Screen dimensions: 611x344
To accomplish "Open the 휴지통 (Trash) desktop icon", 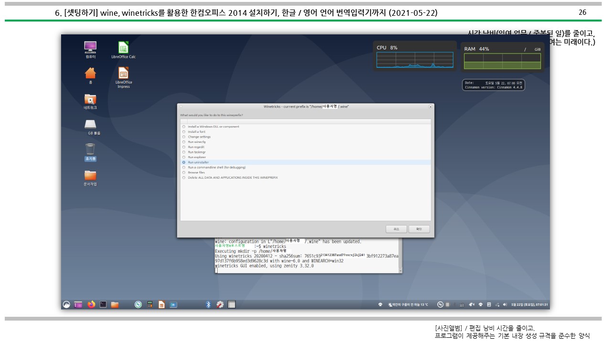I will [90, 151].
